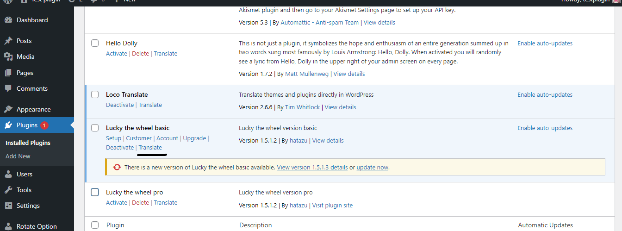This screenshot has height=231, width=622.
Task: Open the Dashboard menu
Action: coord(32,20)
